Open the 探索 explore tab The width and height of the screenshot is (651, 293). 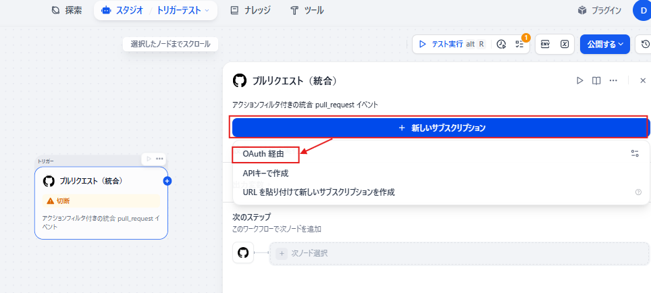pos(66,10)
